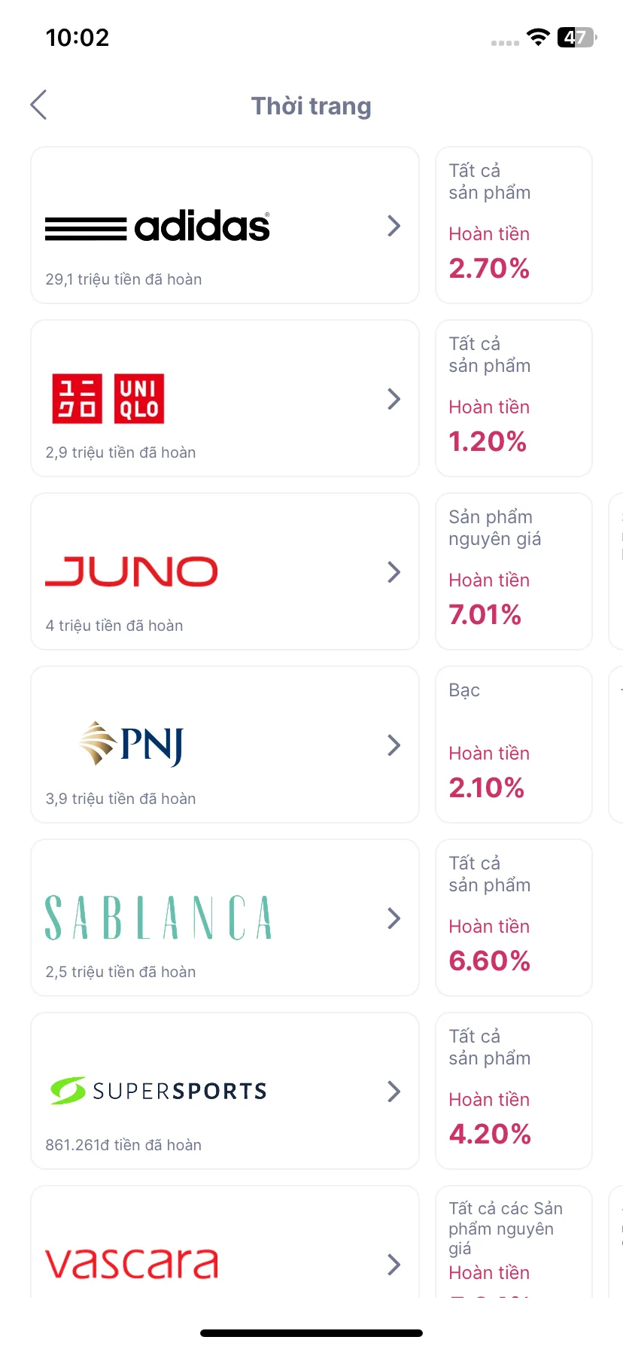Viewport: 623px width, 1349px height.
Task: Expand Supersports store with chevron arrow
Action: click(394, 1092)
